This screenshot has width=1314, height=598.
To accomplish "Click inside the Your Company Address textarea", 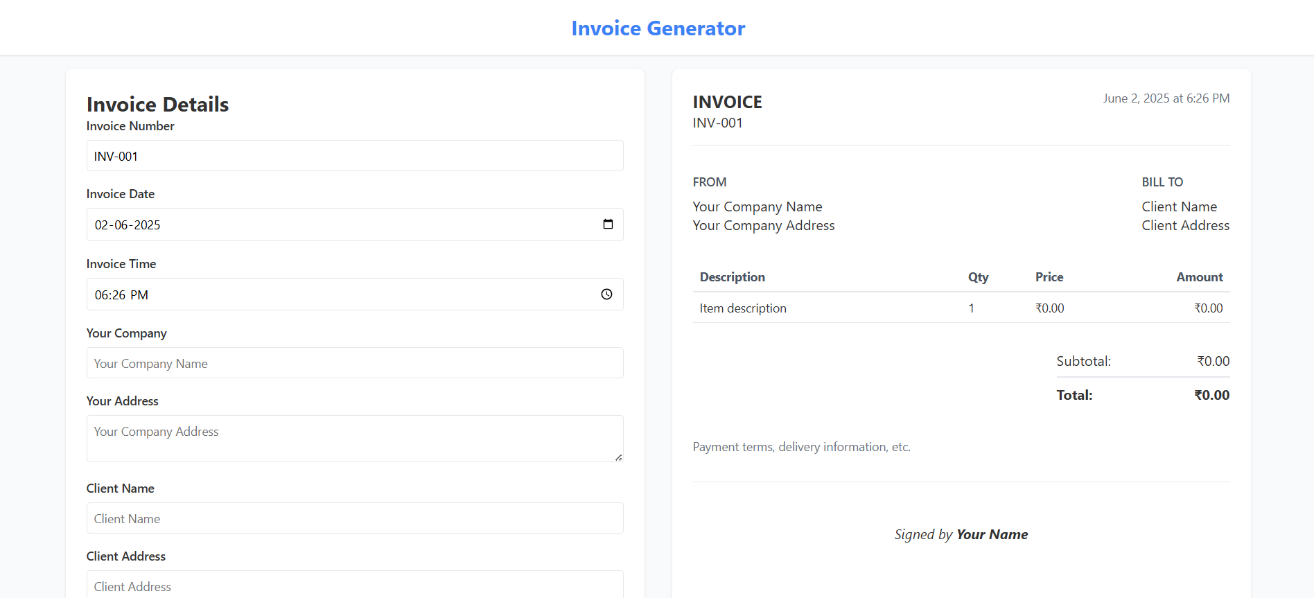I will pyautogui.click(x=354, y=438).
